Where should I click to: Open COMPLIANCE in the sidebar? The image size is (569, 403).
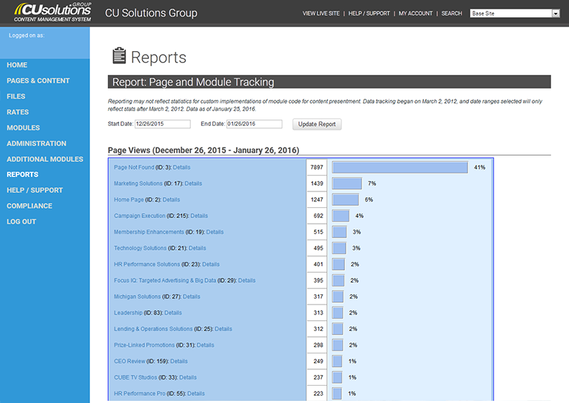point(30,206)
